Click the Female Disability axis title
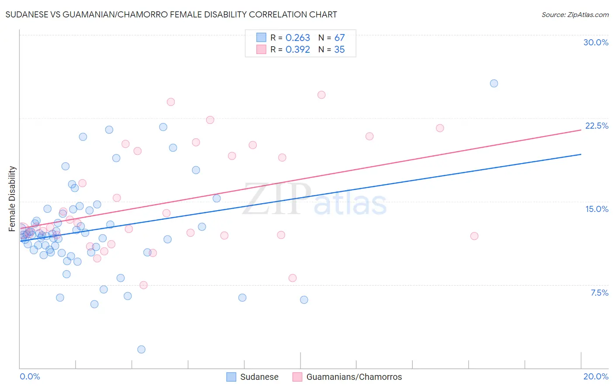The width and height of the screenshot is (614, 389). (12, 199)
